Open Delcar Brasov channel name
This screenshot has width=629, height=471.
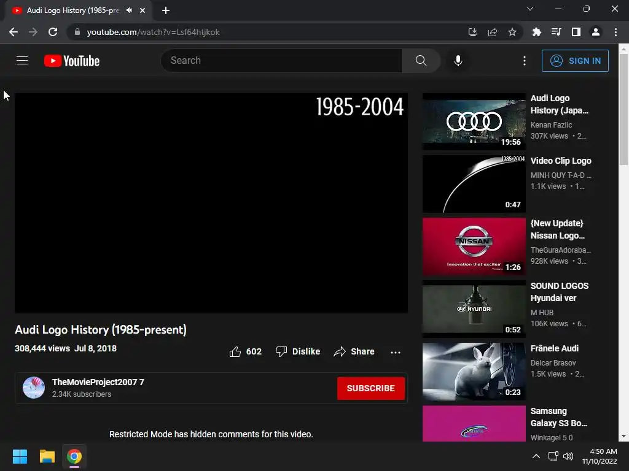553,362
